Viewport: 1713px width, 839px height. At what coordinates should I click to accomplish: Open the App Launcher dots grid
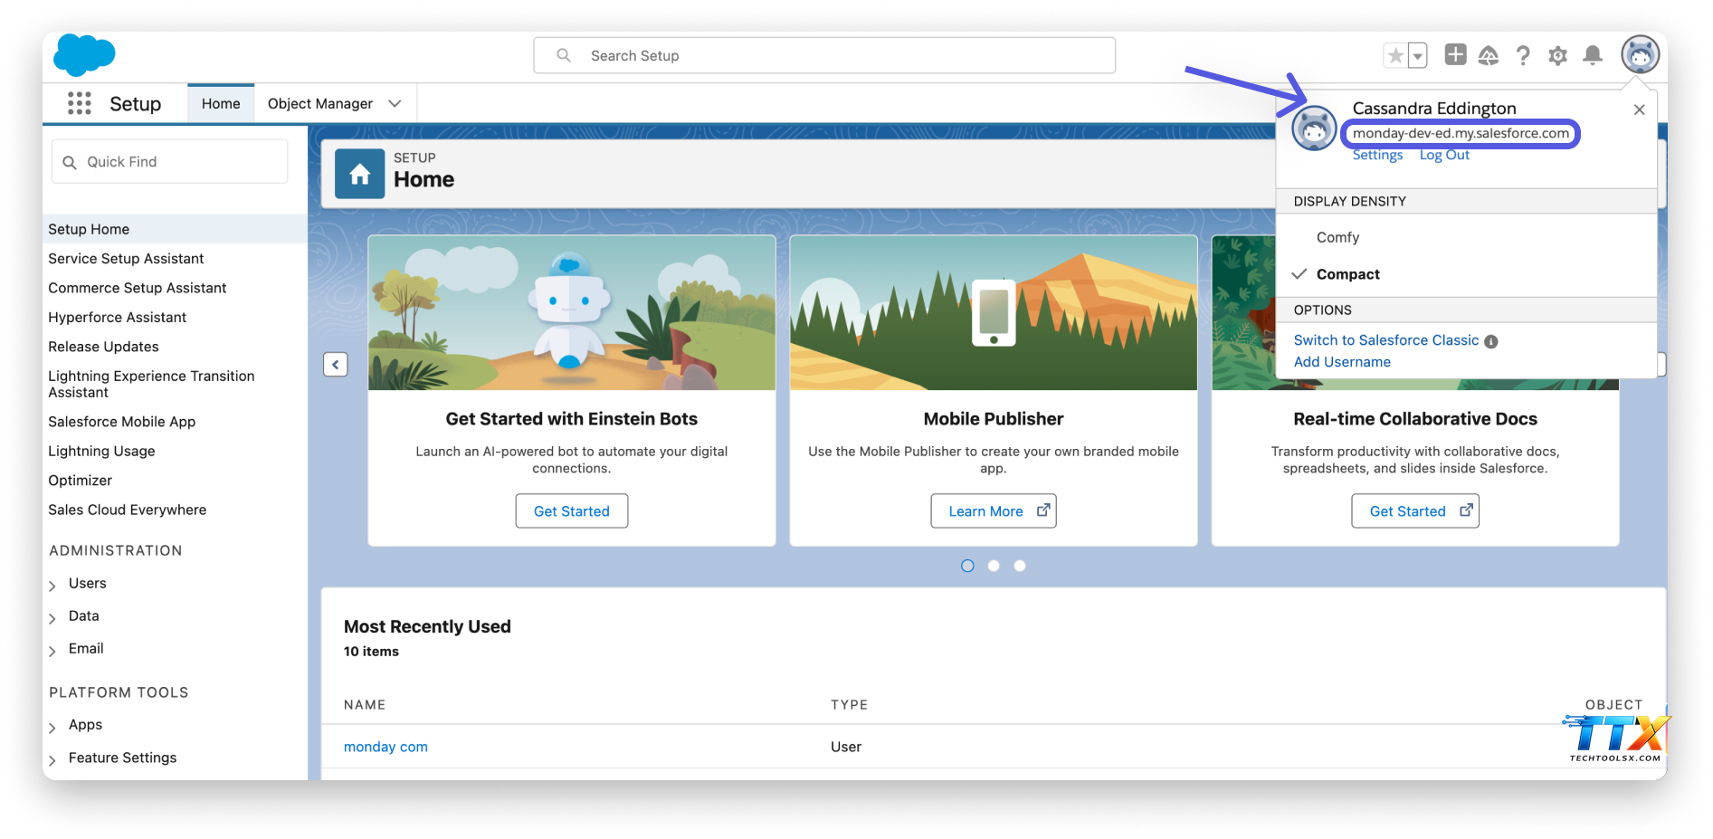[x=80, y=103]
